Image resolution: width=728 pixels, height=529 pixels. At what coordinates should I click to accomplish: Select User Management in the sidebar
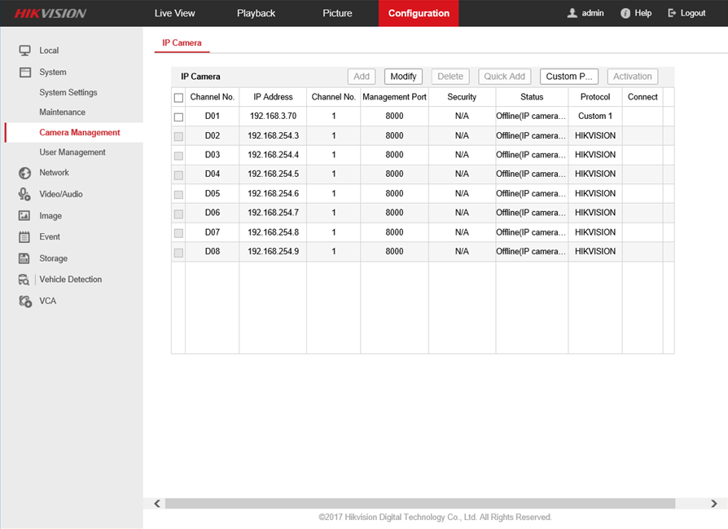coord(72,152)
